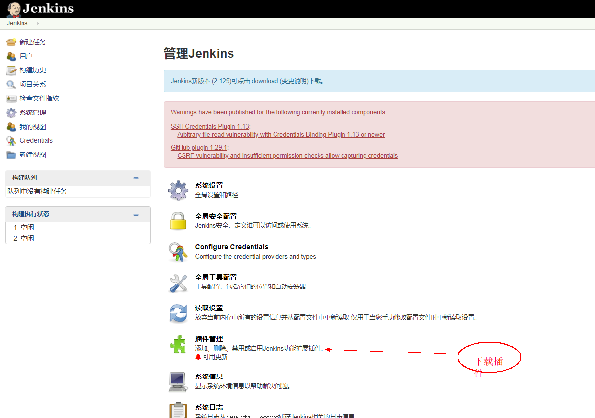Open GitHub plugin 1.29.1 warning link
This screenshot has width=595, height=418.
(x=199, y=148)
